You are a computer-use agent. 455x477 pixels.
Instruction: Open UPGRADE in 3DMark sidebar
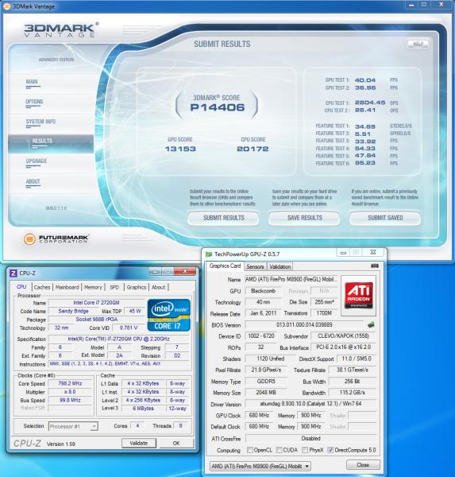(x=37, y=161)
